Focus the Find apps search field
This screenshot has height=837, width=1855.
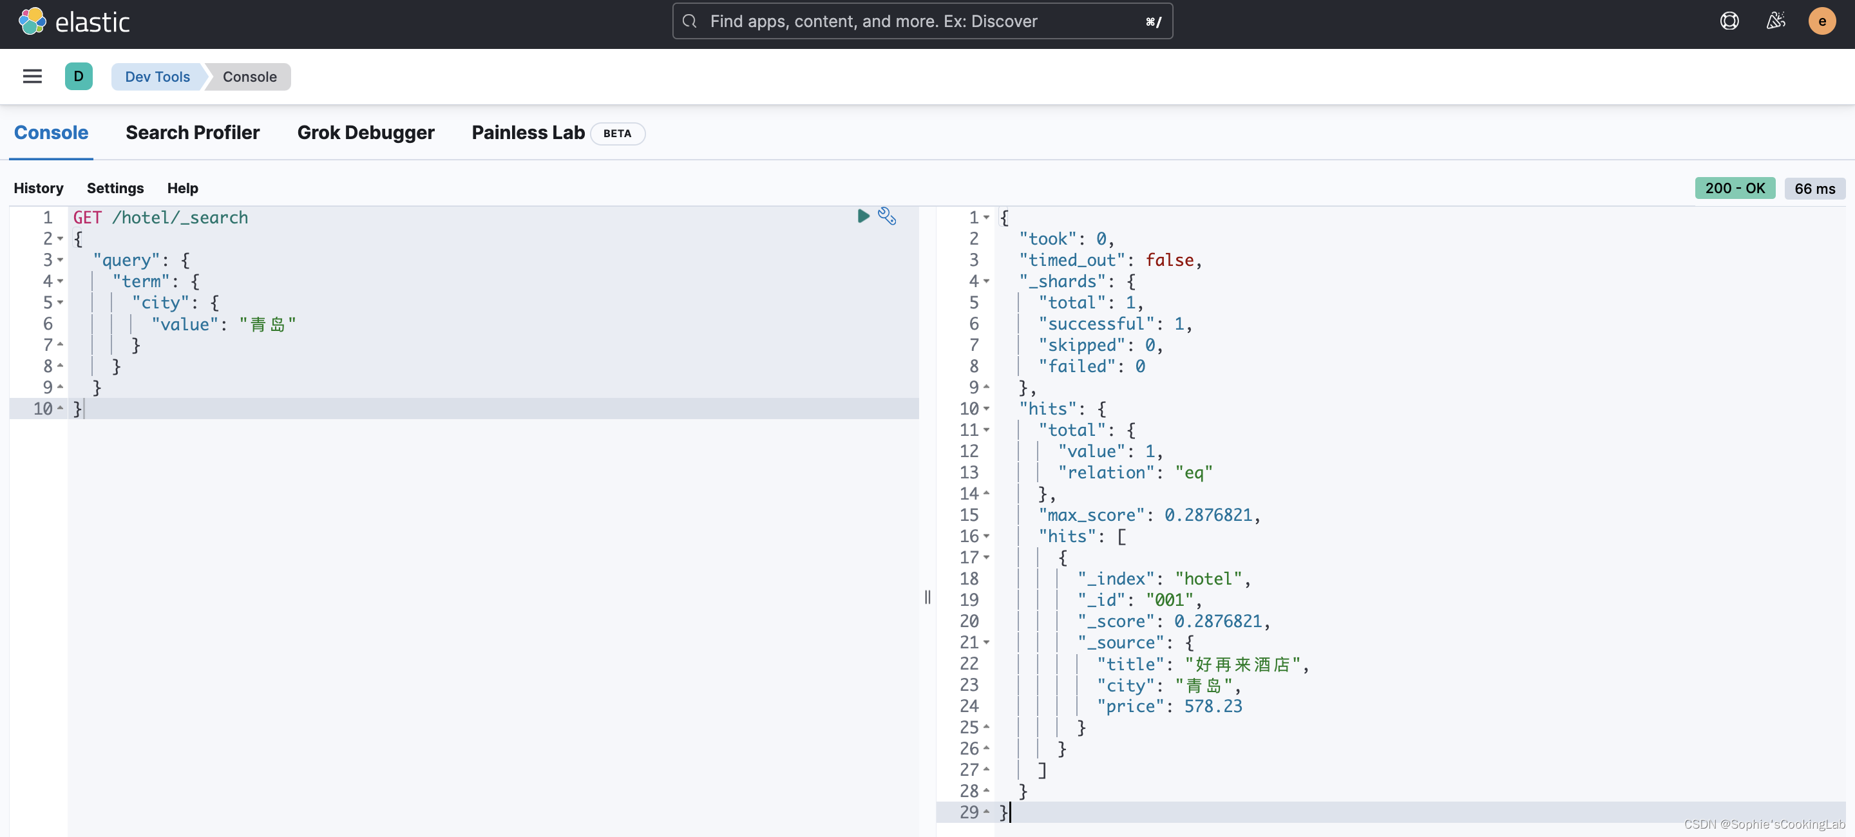coord(922,21)
